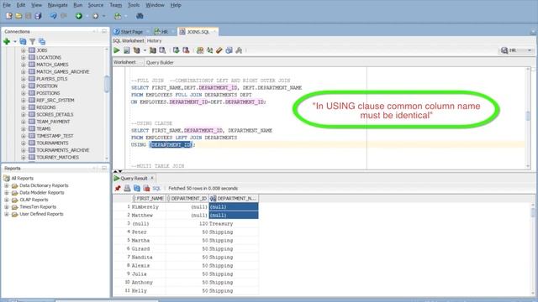The image size is (538, 302).
Task: Open the Query Builder tab
Action: pos(160,62)
